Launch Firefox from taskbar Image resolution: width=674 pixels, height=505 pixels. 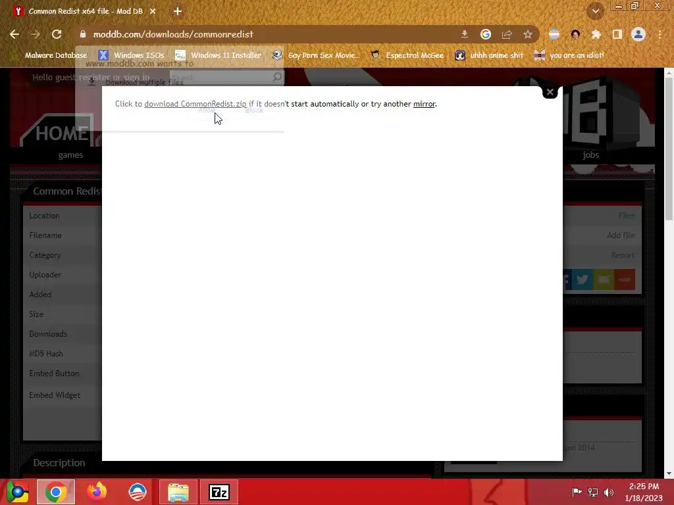[97, 492]
